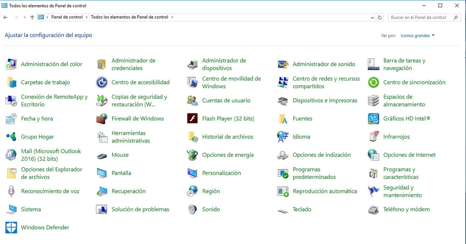Open the Centro de redes y recursos compartidos icon
The height and width of the screenshot is (244, 466).
(283, 82)
